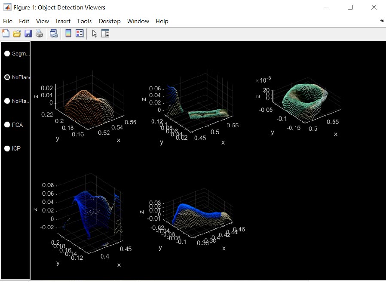The height and width of the screenshot is (283, 386).
Task: Open the Tools menu
Action: [x=84, y=21]
